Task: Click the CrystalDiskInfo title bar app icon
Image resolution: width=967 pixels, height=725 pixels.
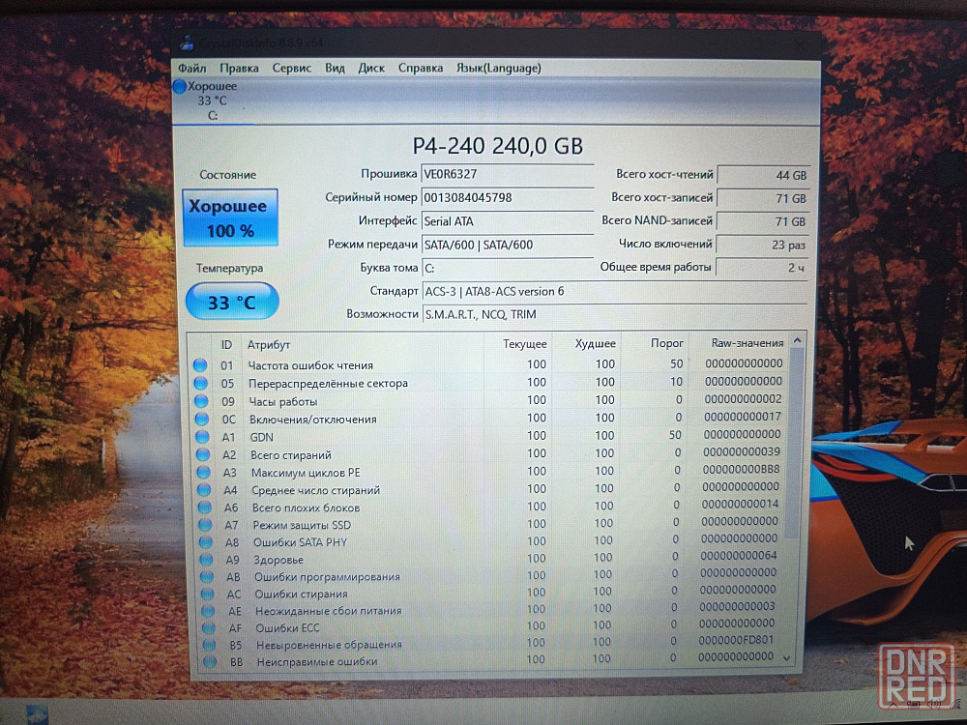Action: [187, 43]
